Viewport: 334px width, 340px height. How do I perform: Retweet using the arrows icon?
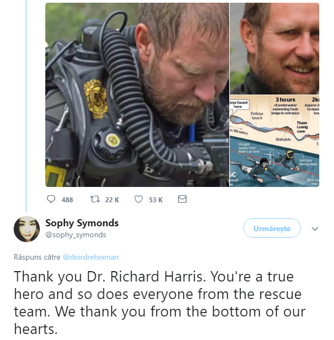[95, 199]
